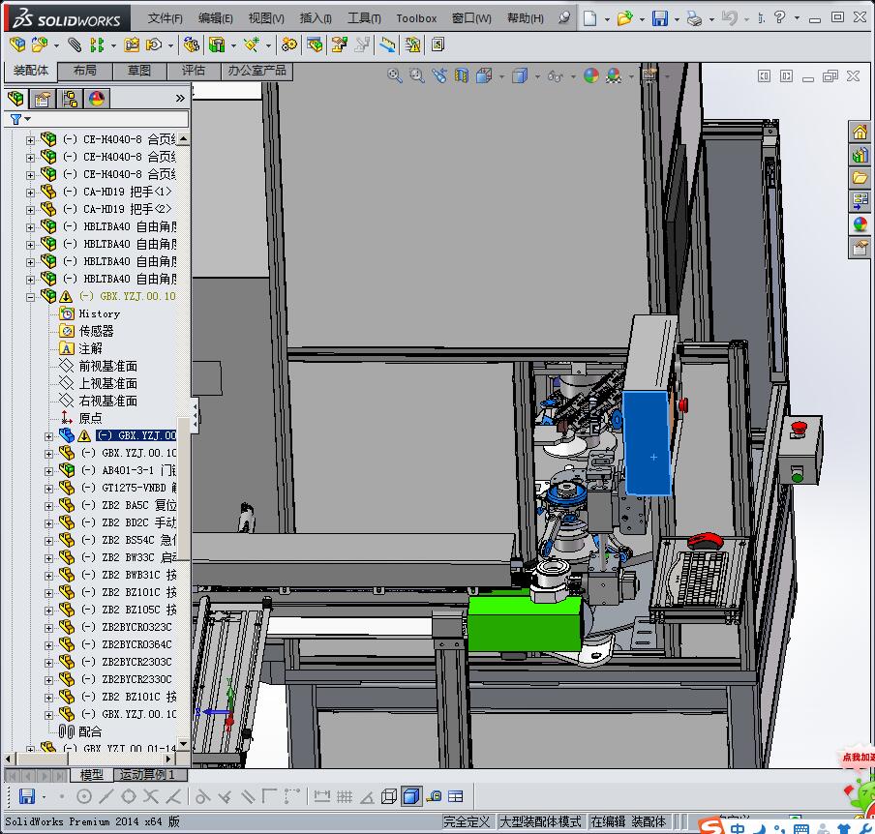Toggle the shaded view cube in sketch toolbar
Image resolution: width=875 pixels, height=834 pixels.
click(410, 796)
